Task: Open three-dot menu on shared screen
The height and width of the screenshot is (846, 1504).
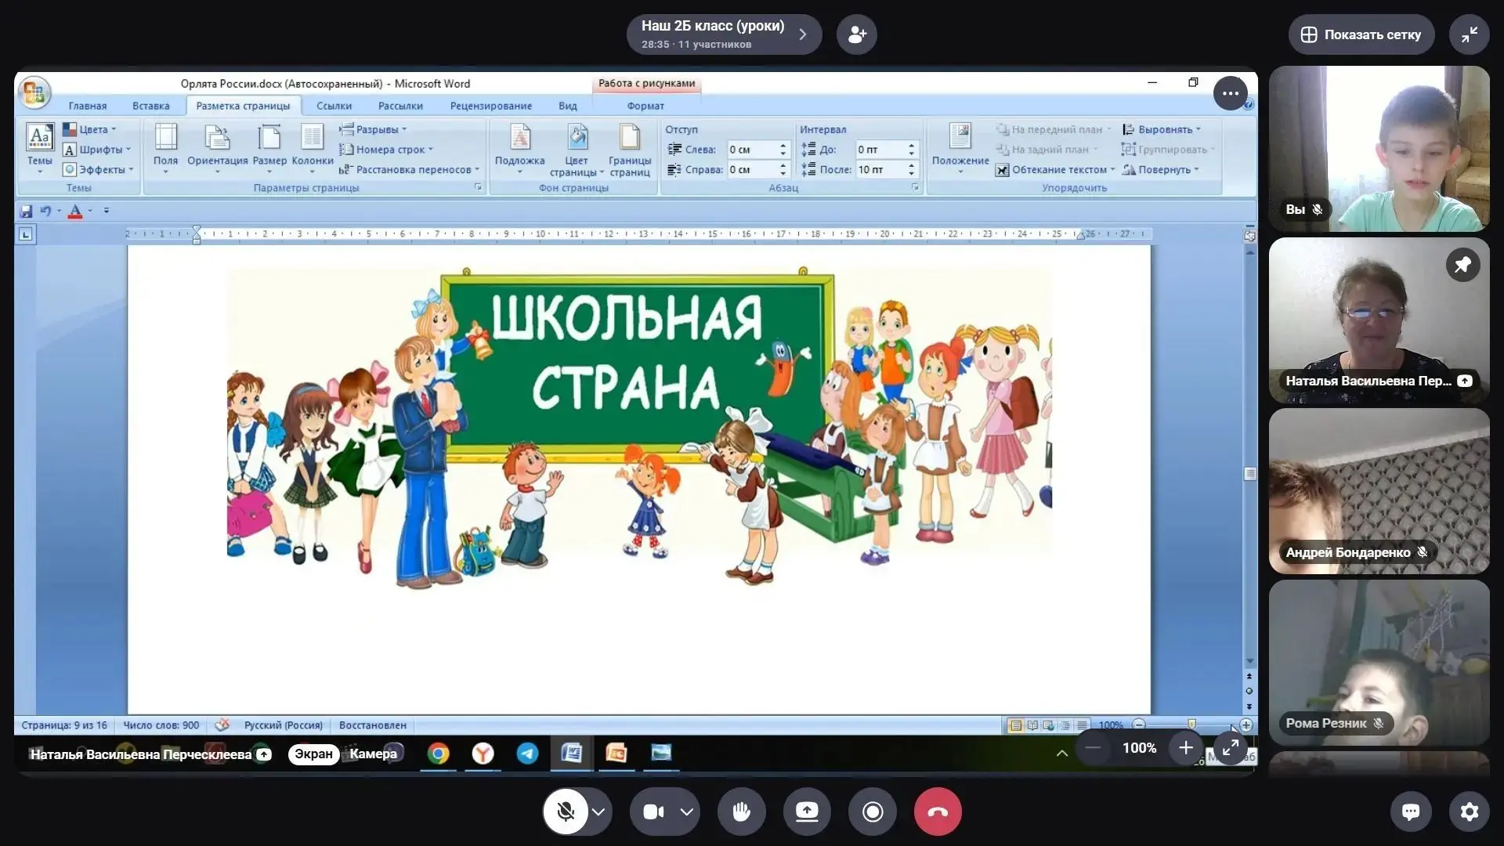Action: tap(1230, 93)
